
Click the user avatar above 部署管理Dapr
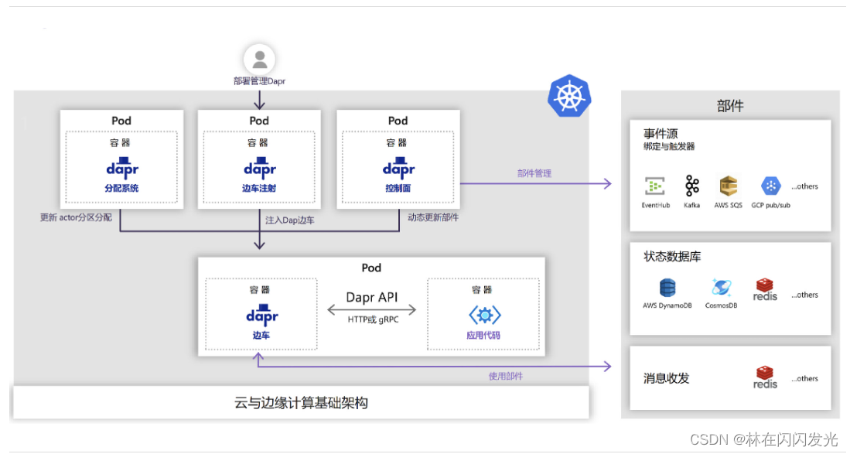click(258, 58)
